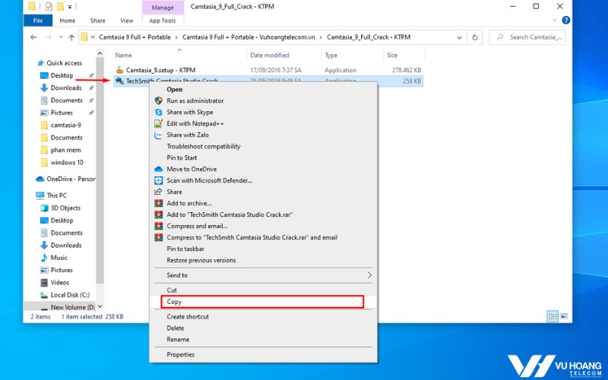Open the quick access toolbar customize dropdown

point(70,7)
